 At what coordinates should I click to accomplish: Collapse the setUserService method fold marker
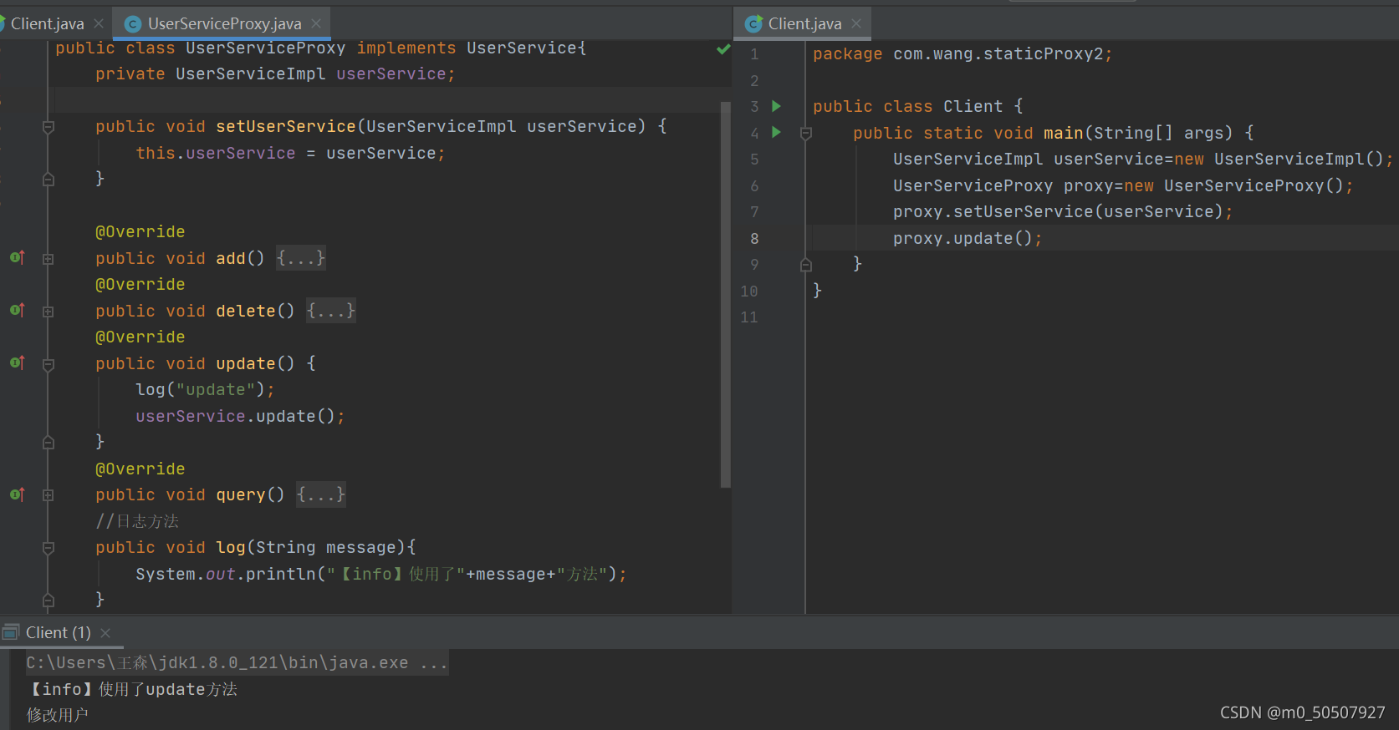(x=49, y=127)
